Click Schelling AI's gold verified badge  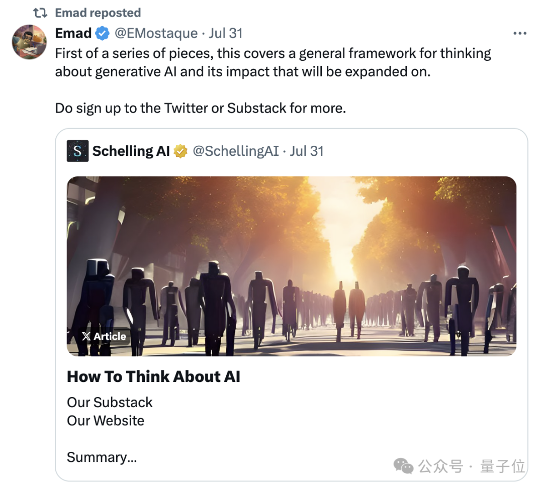(x=180, y=151)
